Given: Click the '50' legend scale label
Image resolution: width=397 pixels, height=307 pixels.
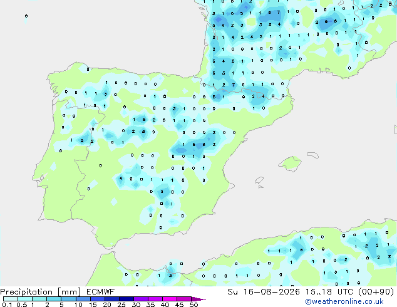Looking at the screenshot, I should coord(193,304).
